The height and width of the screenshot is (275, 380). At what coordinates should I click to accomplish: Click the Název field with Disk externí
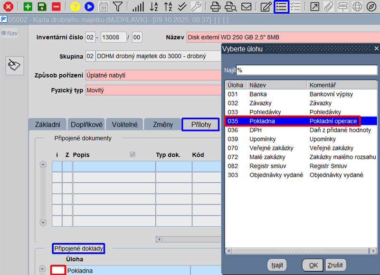click(x=283, y=37)
